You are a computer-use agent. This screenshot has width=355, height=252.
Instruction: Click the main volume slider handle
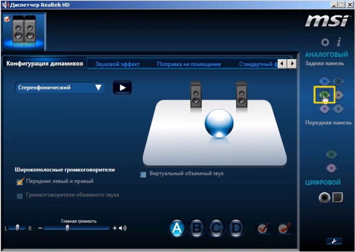pyautogui.click(x=67, y=228)
